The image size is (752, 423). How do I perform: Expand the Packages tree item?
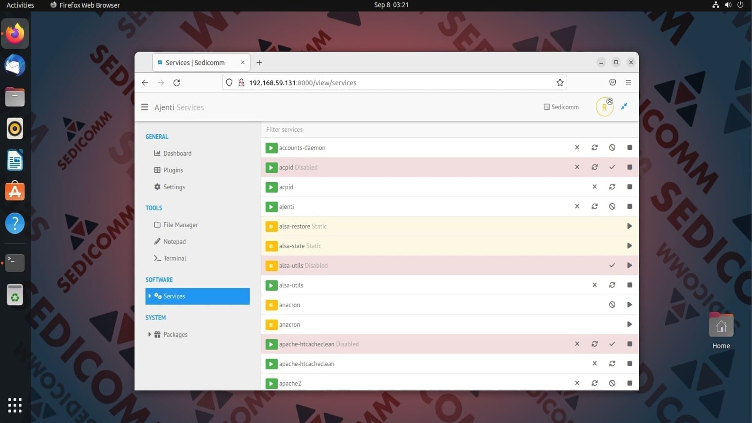tap(149, 334)
